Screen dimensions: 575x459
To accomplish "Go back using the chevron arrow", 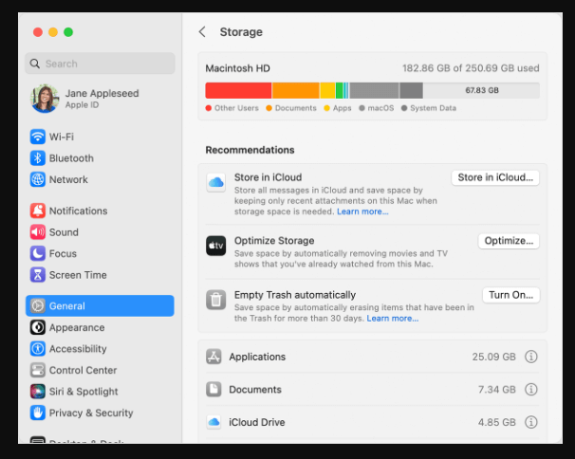I will pyautogui.click(x=202, y=32).
